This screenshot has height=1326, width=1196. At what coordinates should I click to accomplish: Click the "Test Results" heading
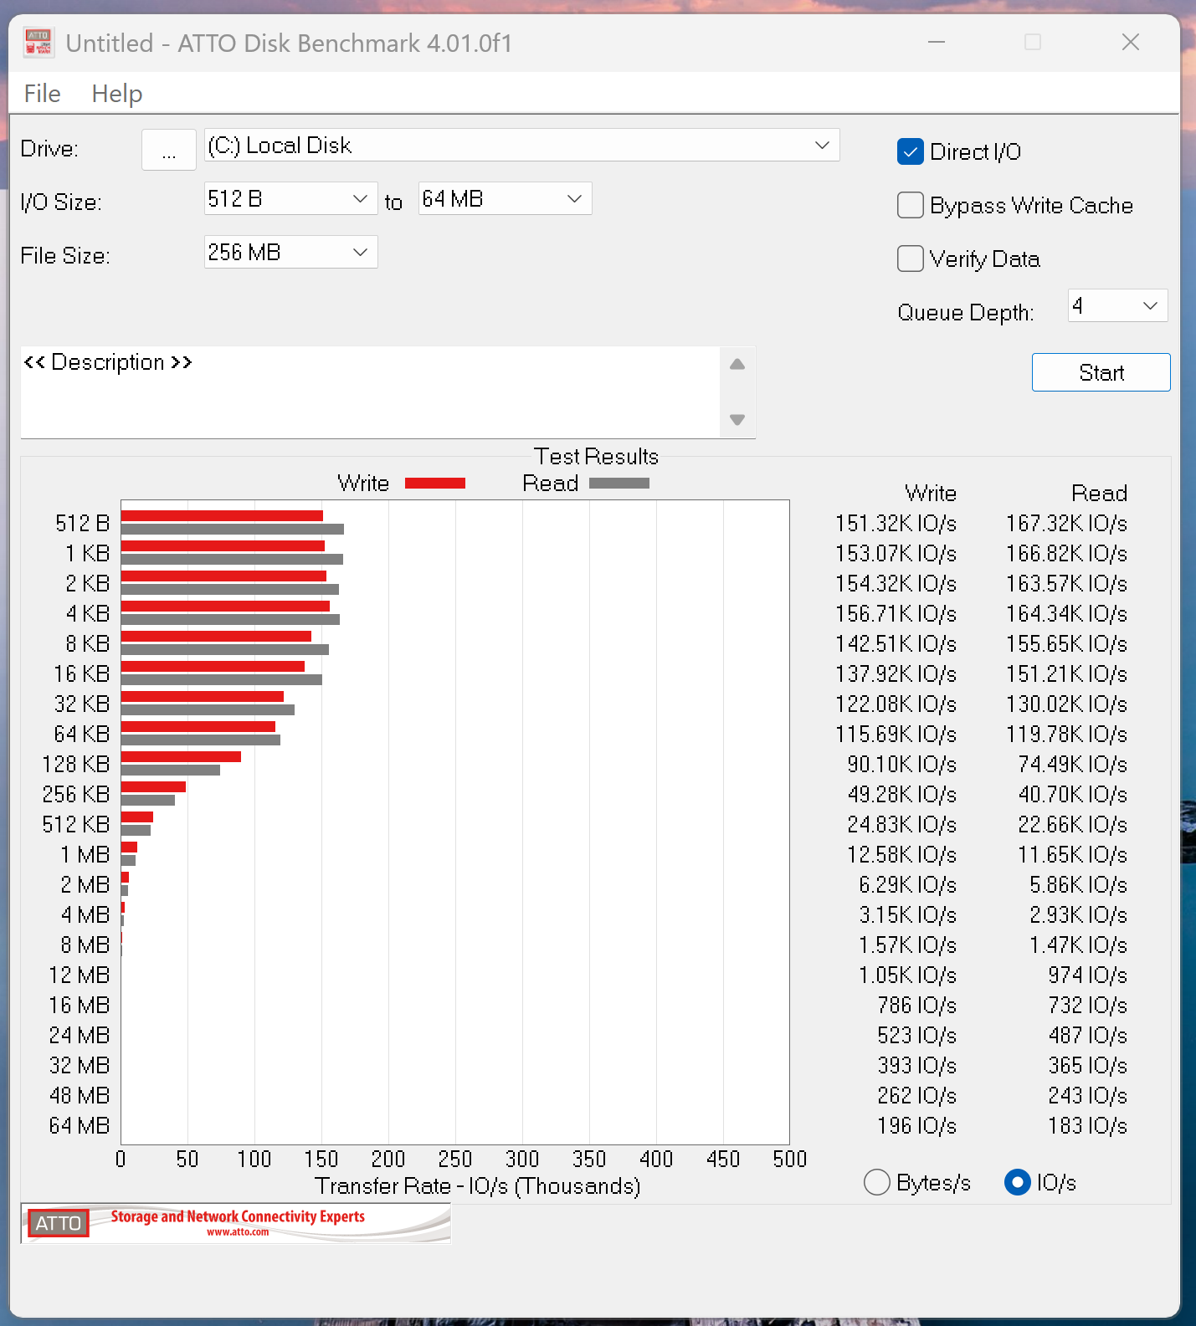coord(597,457)
